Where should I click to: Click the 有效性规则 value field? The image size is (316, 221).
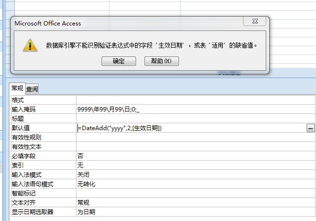[x=196, y=138]
